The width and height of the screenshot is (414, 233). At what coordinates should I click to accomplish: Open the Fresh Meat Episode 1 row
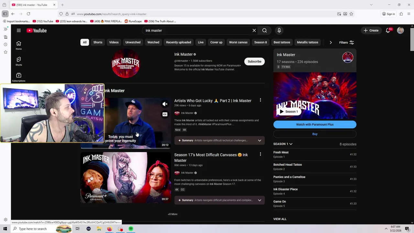(x=315, y=154)
